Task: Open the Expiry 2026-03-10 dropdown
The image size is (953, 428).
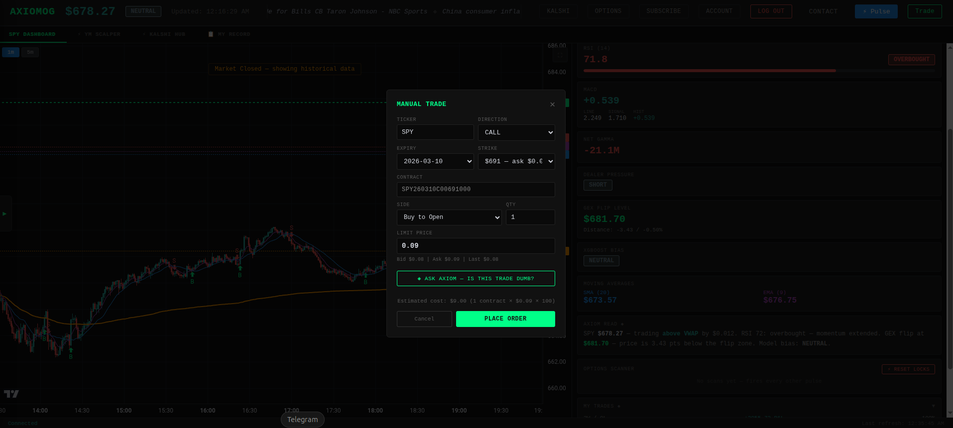Action: (435, 161)
